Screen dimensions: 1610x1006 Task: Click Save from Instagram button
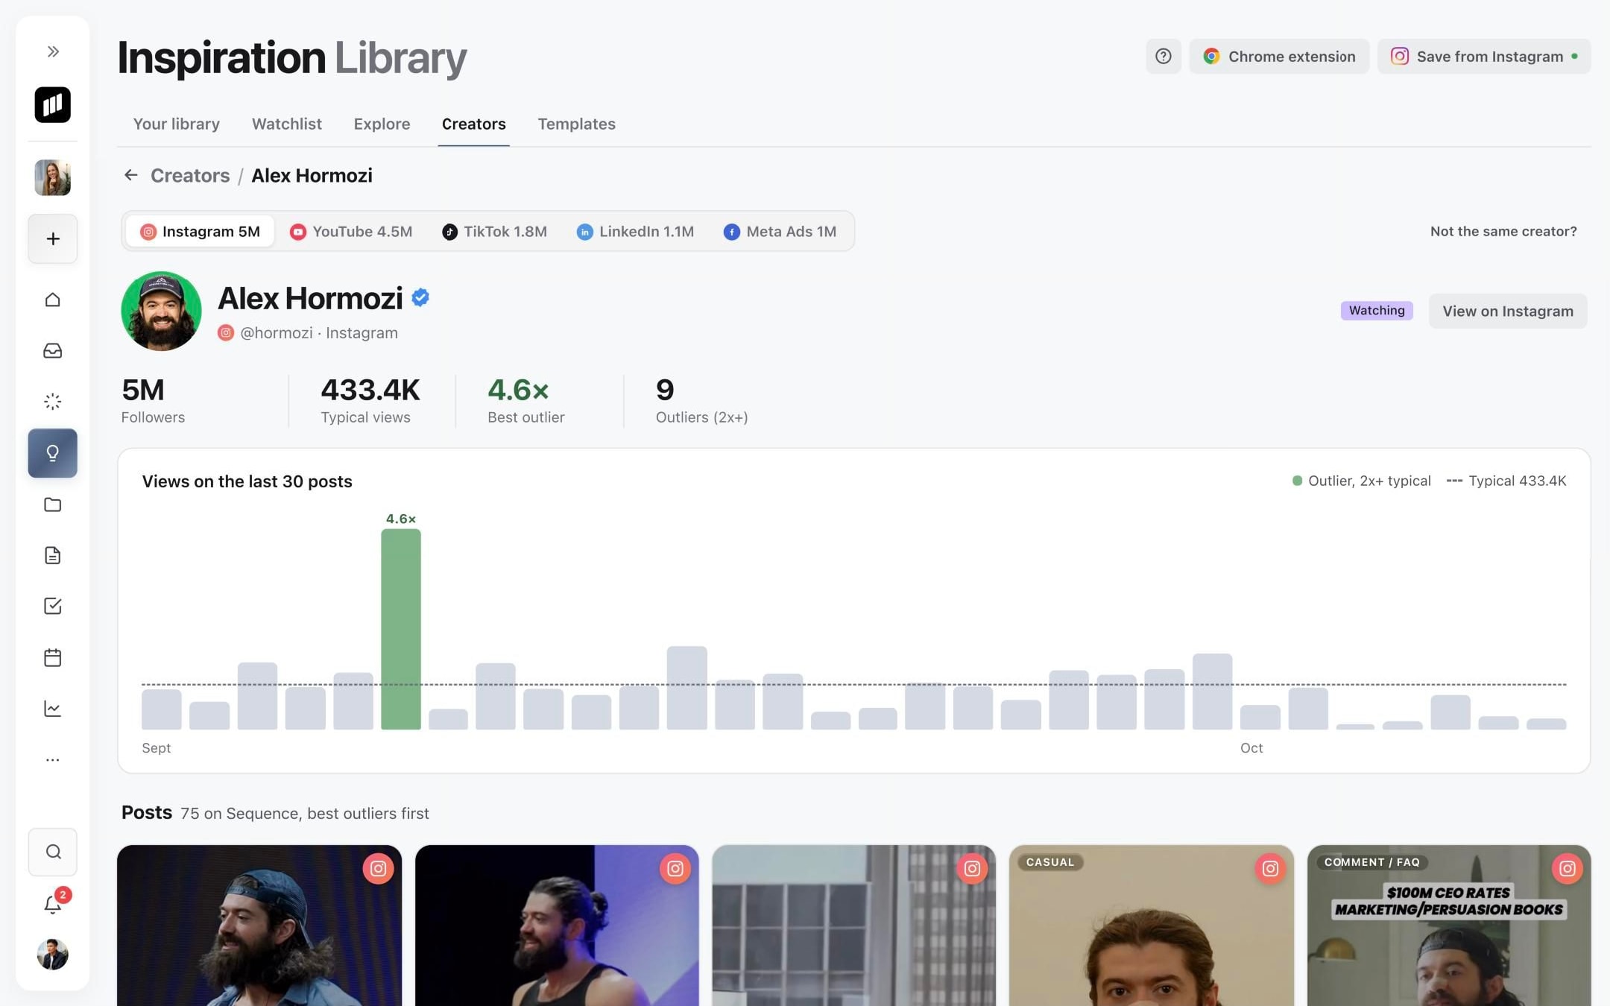pyautogui.click(x=1484, y=57)
